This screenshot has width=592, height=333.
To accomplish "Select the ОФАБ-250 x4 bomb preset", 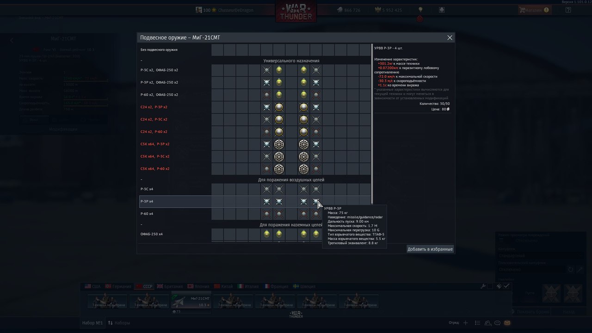I will coord(255,234).
